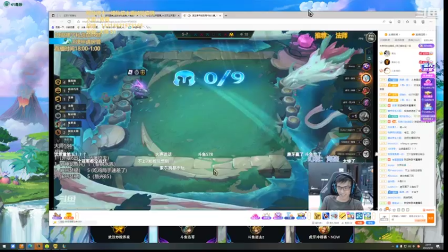Open the treasure chest icon in right sidebar
This screenshot has width=448, height=252.
(x=428, y=95)
